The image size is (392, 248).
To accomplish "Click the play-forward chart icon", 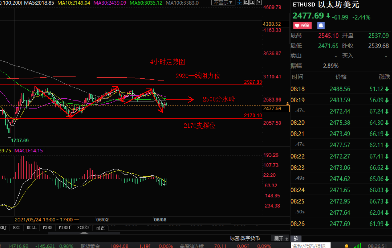I will [x=252, y=2].
